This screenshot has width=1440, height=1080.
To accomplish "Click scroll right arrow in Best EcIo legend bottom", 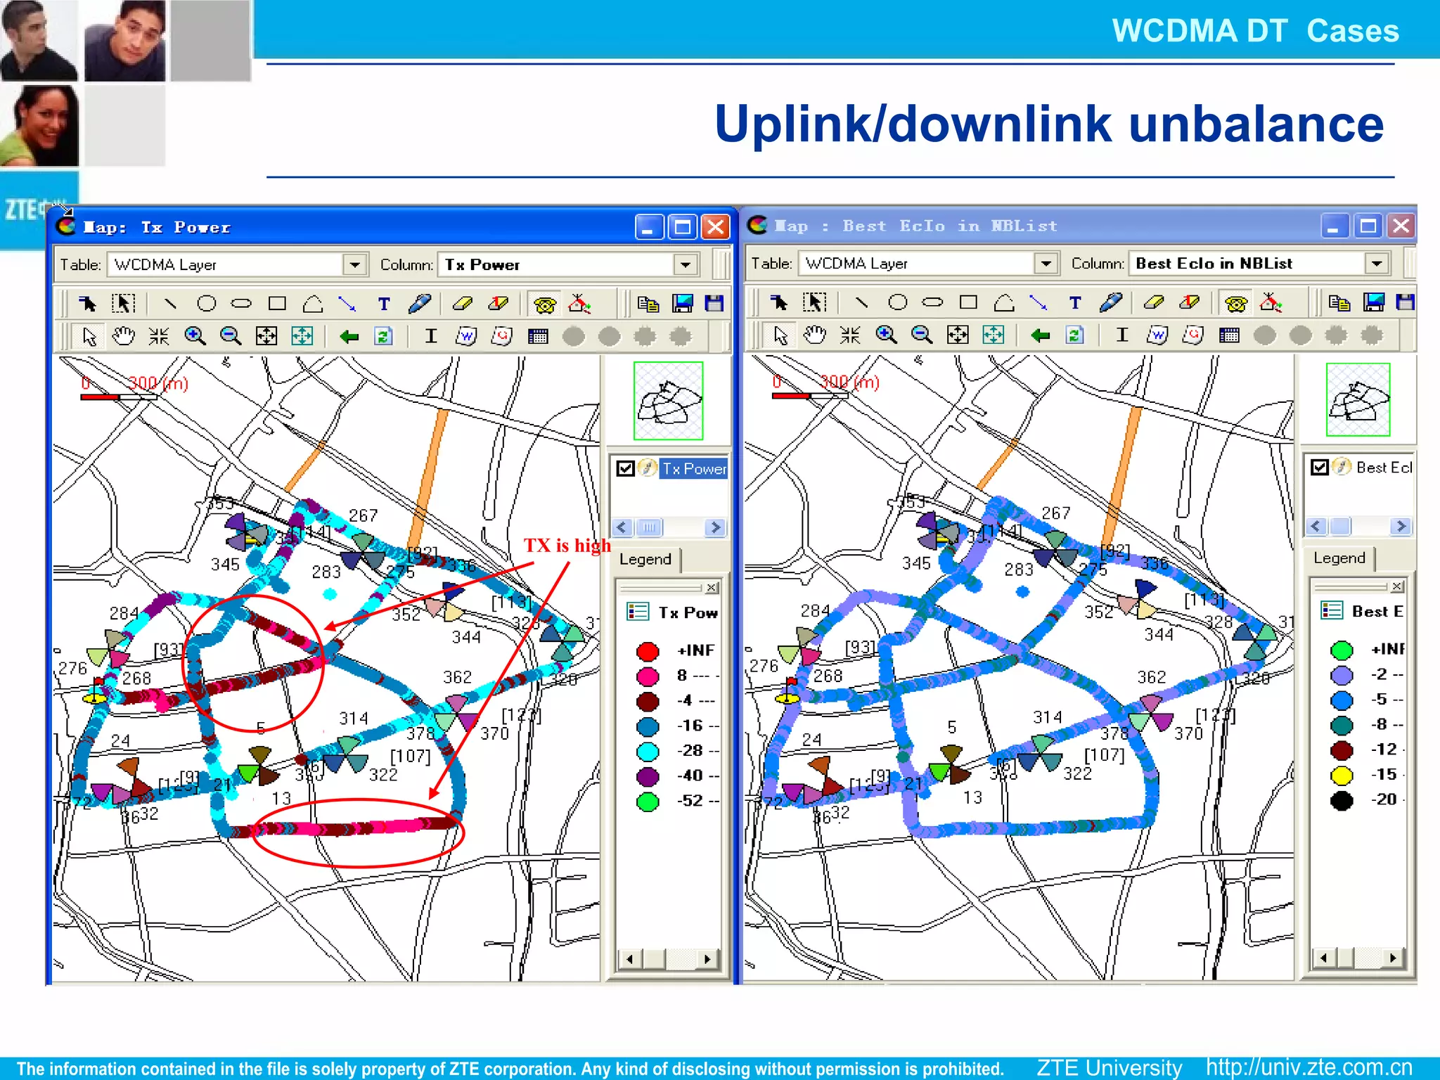I will coord(1393,958).
